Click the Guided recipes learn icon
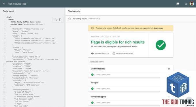 click(x=169, y=69)
